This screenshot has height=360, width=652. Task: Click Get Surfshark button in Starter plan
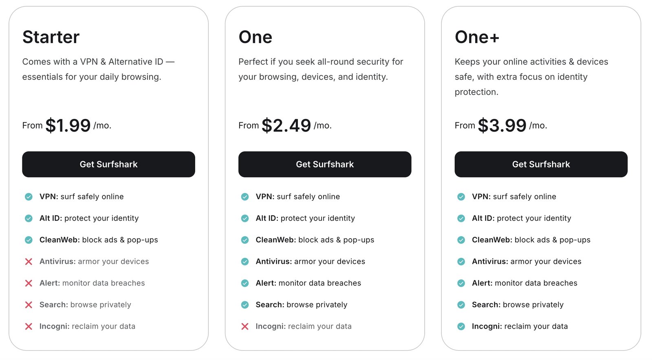(x=108, y=164)
